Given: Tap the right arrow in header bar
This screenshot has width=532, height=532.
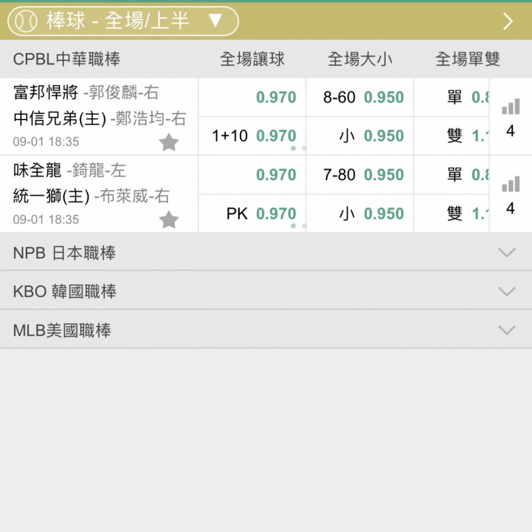Looking at the screenshot, I should click(x=508, y=21).
